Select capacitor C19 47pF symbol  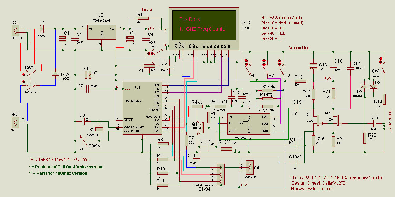[374, 123]
